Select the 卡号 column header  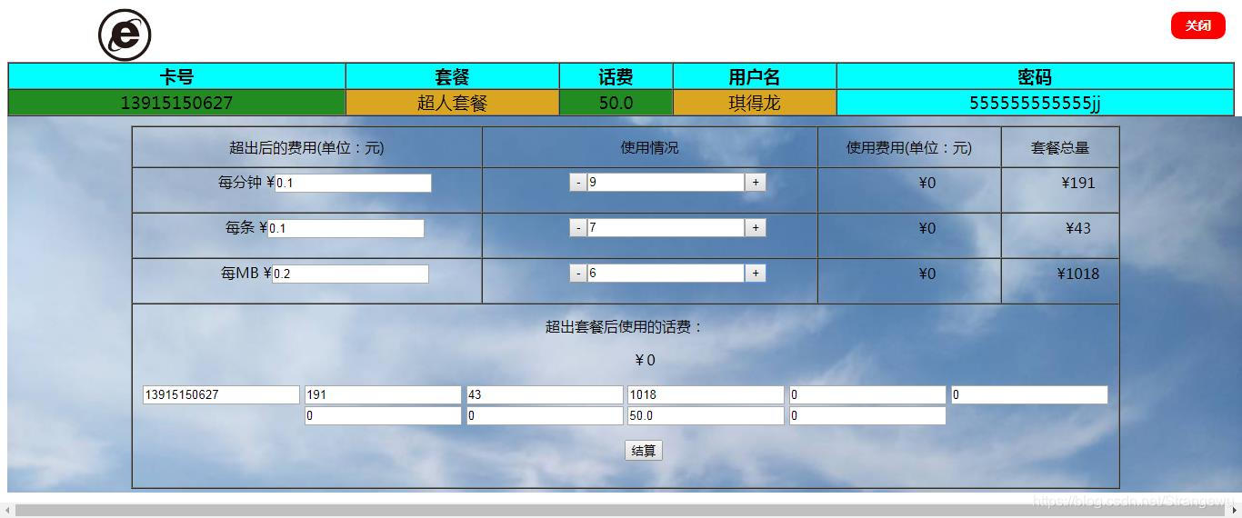tap(176, 77)
